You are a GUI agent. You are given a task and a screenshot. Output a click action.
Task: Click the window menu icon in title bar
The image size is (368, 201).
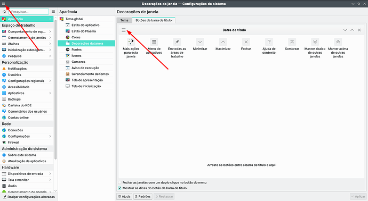tap(3, 4)
